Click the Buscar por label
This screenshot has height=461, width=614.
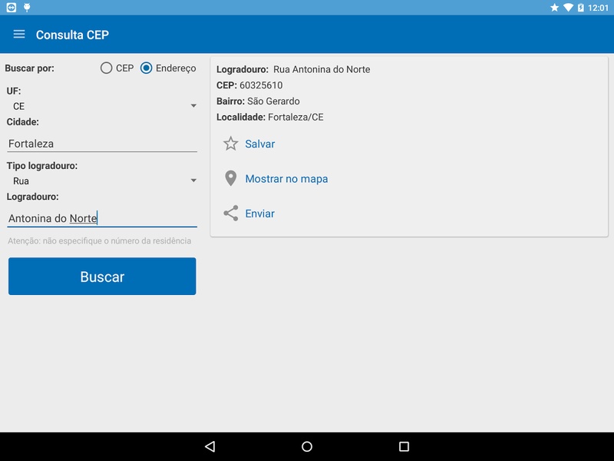tap(30, 68)
